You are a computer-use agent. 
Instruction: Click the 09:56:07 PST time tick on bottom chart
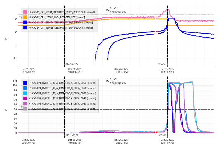[x=28, y=141]
